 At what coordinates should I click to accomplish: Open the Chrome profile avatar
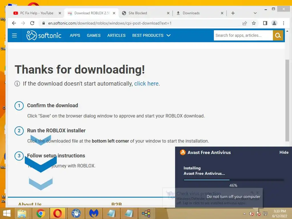[x=274, y=23]
